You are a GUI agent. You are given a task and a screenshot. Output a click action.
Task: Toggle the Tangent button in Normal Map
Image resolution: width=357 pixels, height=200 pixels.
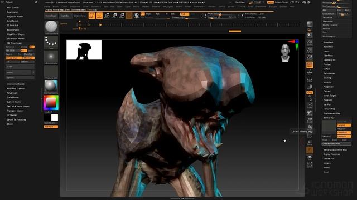344,125
